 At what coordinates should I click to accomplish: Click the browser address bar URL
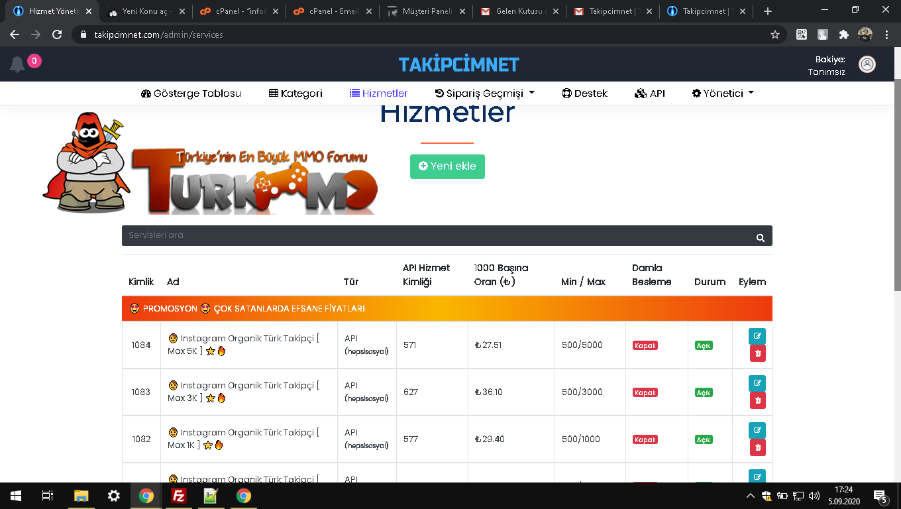158,34
